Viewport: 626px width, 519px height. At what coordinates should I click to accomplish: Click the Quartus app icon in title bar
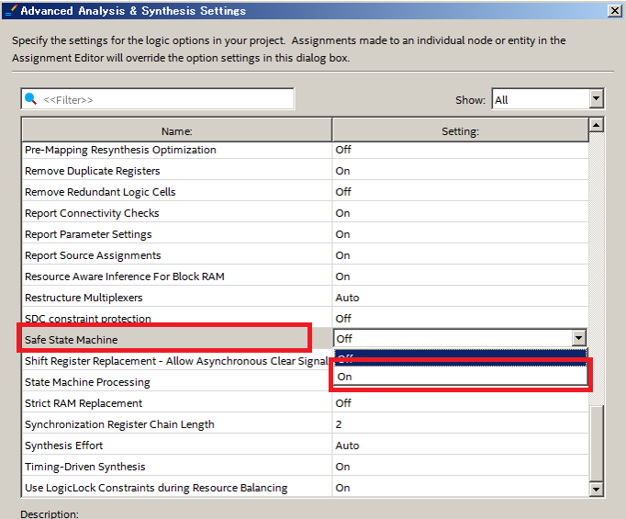pyautogui.click(x=10, y=11)
